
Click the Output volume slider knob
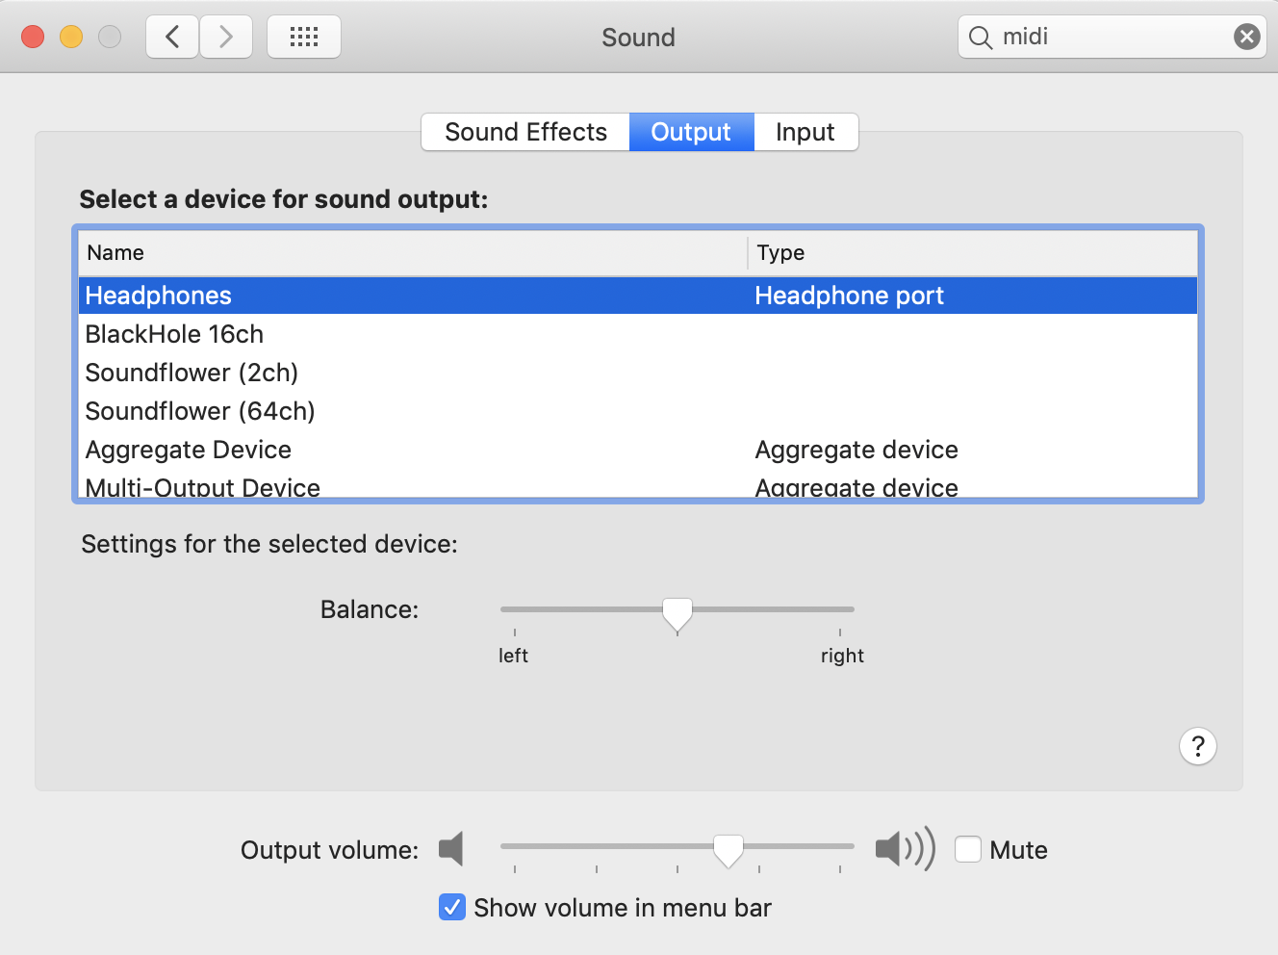click(728, 849)
